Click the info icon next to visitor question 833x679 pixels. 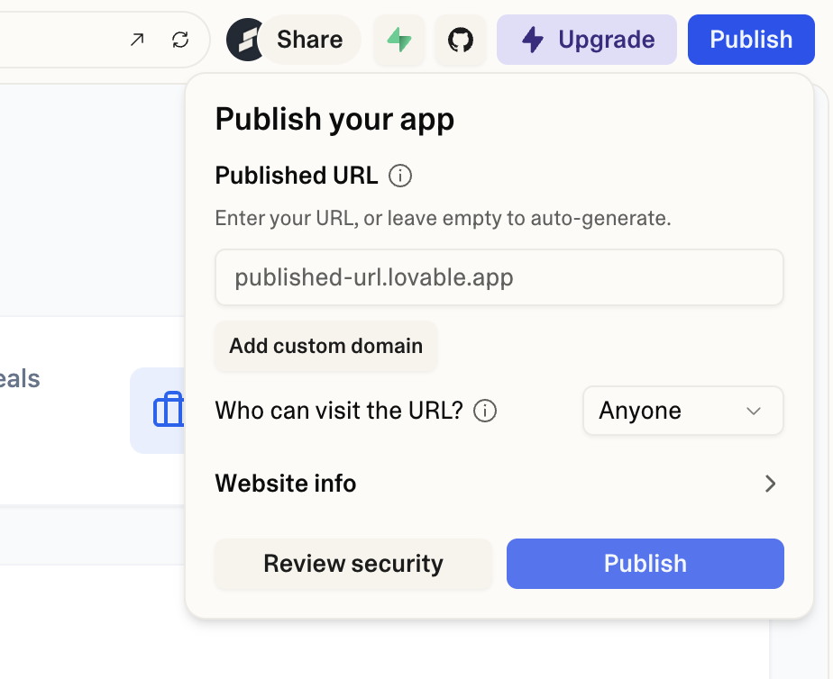pos(485,411)
